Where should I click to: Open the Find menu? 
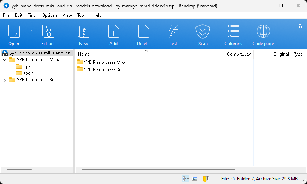(x=32, y=15)
